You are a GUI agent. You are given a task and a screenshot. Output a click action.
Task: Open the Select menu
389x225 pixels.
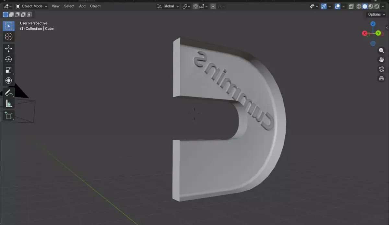pyautogui.click(x=69, y=6)
